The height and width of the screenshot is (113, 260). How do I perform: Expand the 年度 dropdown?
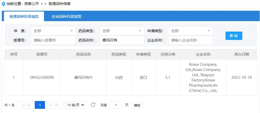point(53,31)
